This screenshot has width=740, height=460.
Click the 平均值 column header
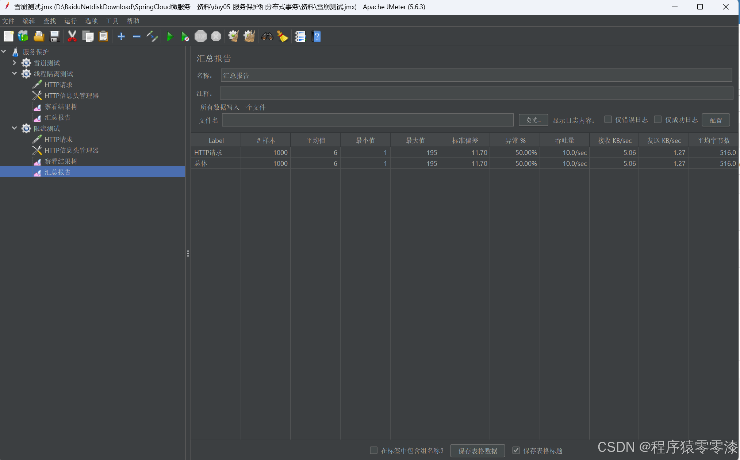[x=316, y=140]
